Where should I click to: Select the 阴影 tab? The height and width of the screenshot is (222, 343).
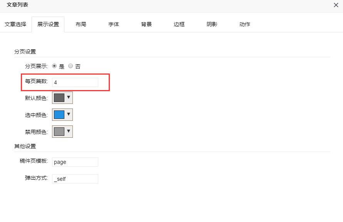coord(212,24)
